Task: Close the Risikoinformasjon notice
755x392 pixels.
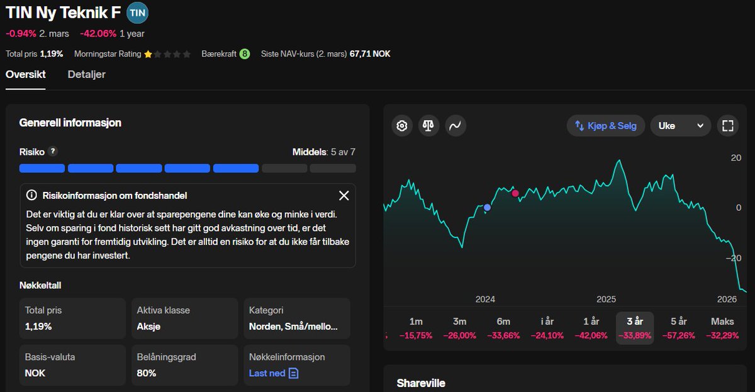Action: pos(344,196)
